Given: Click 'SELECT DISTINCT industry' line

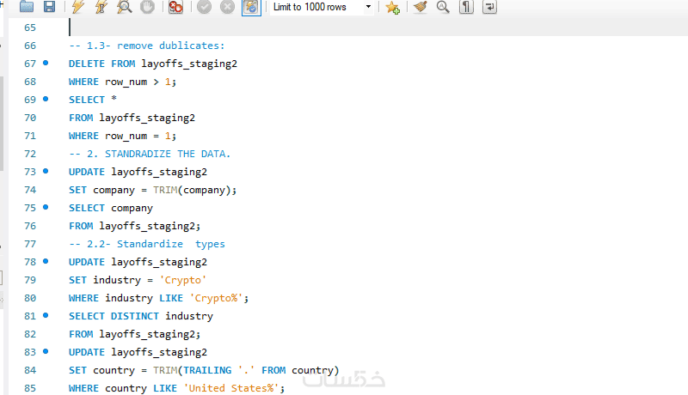Looking at the screenshot, I should [141, 316].
